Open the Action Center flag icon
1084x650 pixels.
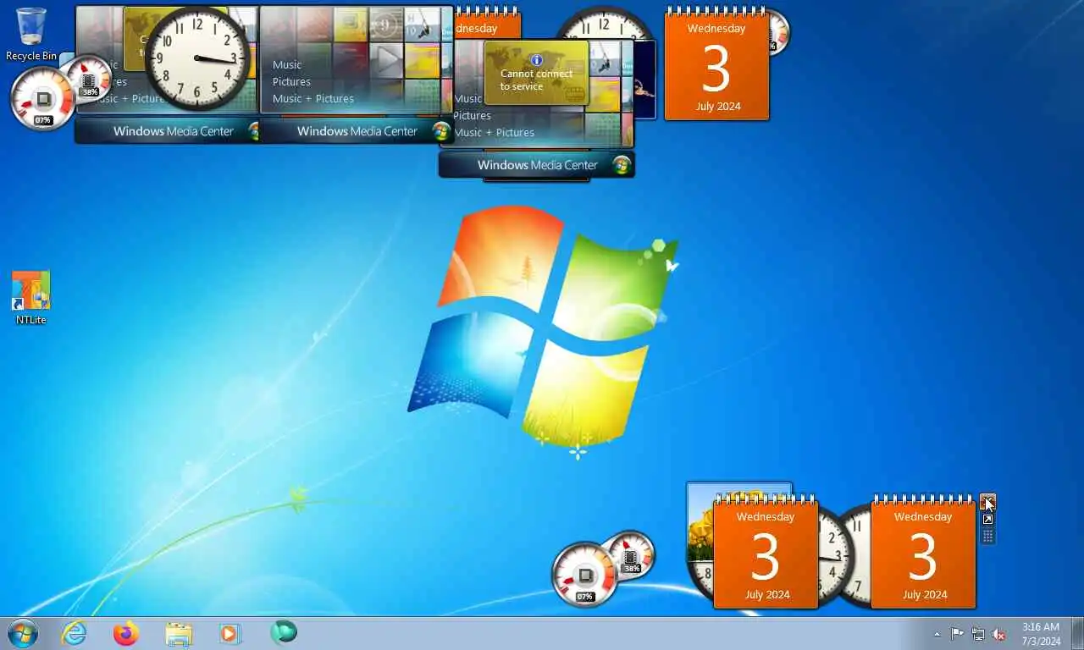coord(957,634)
